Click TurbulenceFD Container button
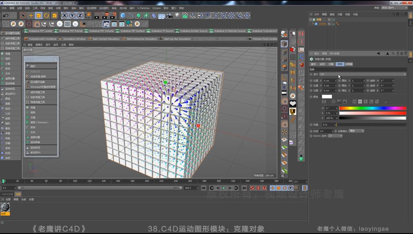The height and width of the screenshot is (234, 413). pyautogui.click(x=40, y=39)
